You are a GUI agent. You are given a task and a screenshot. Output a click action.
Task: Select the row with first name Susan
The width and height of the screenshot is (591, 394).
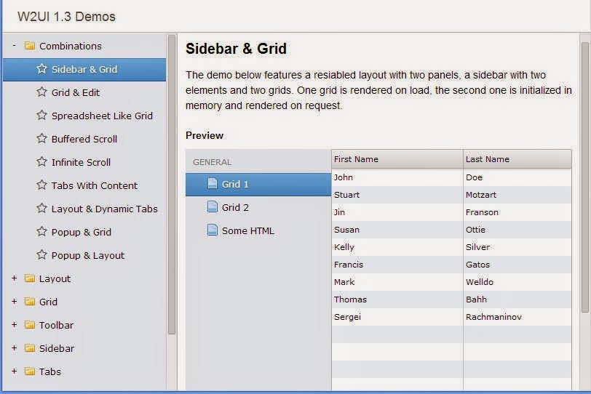[451, 230]
